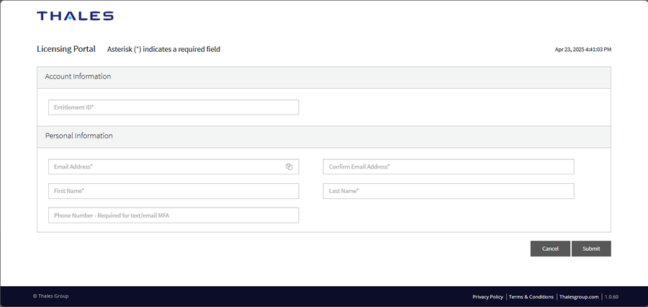Click the First Name text box

[x=173, y=191]
